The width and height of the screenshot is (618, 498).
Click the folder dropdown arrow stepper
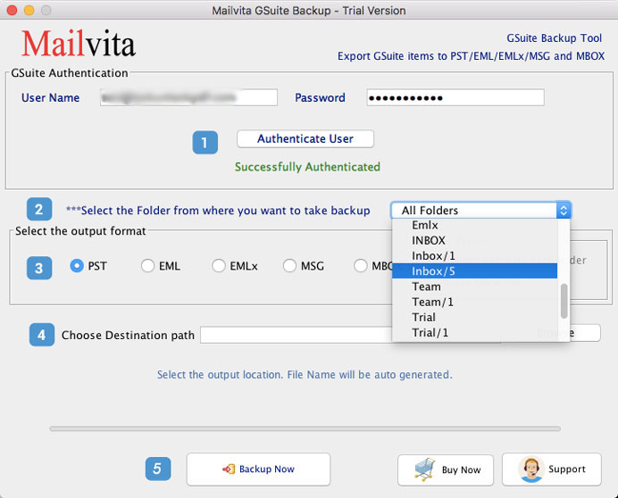click(x=564, y=211)
